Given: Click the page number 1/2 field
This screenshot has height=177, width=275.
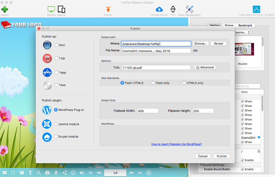Looking at the screenshot, I should click(x=115, y=173).
